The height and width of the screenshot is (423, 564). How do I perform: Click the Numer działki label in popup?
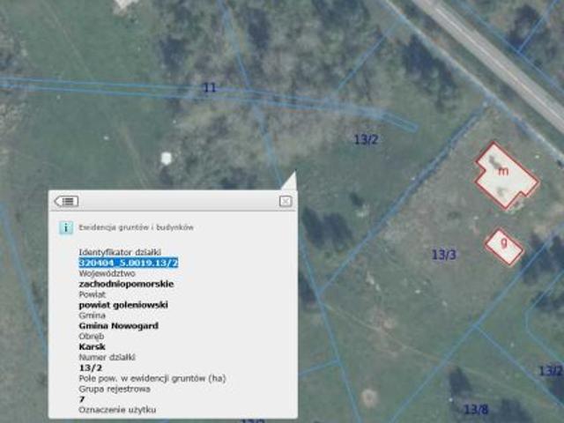(107, 357)
